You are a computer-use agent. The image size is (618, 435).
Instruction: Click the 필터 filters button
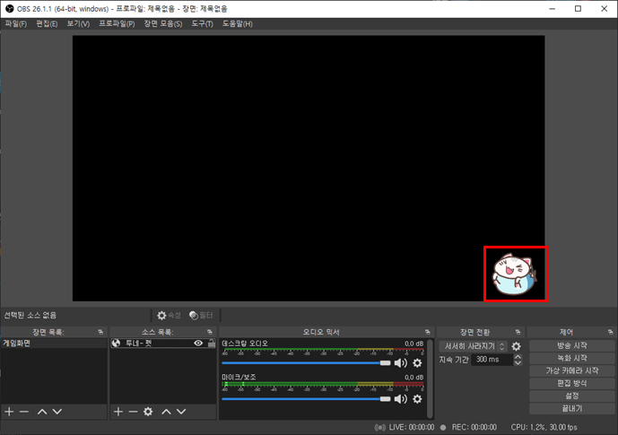point(201,315)
